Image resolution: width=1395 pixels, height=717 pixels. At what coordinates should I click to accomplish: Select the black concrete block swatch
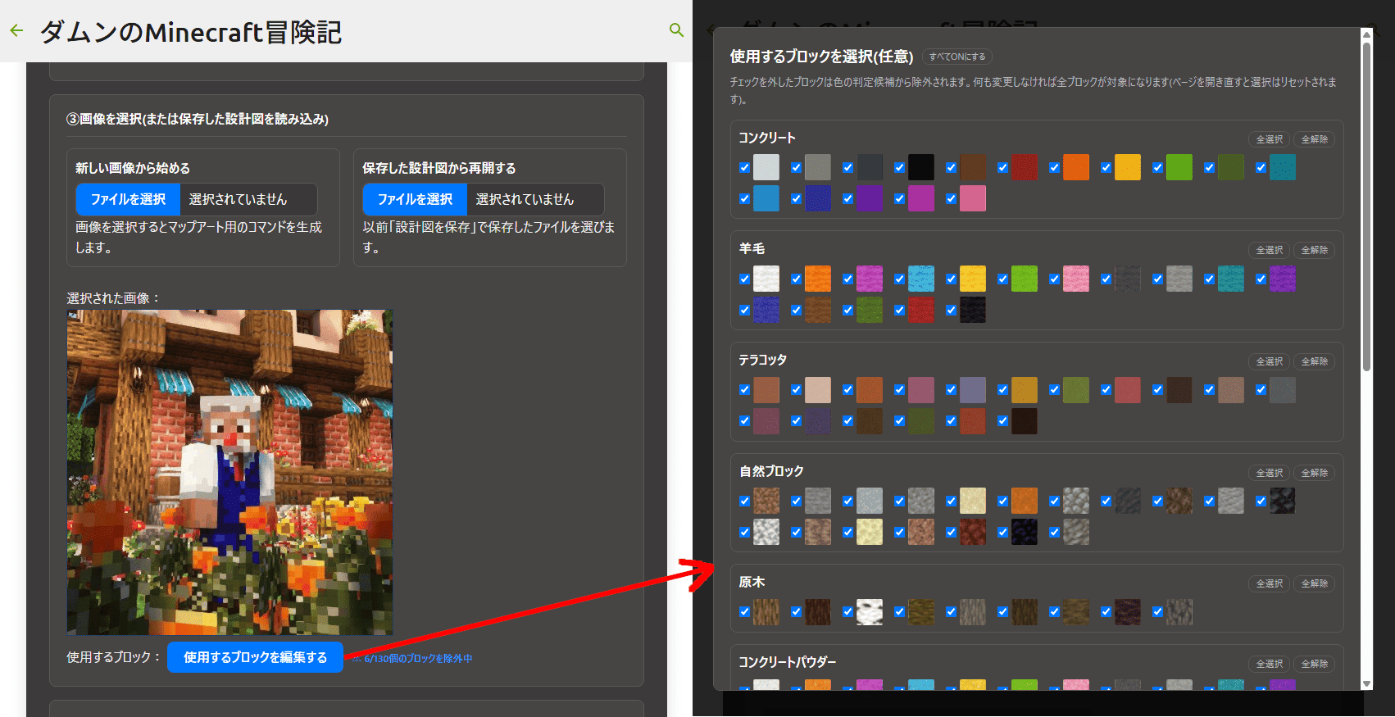pyautogui.click(x=921, y=167)
